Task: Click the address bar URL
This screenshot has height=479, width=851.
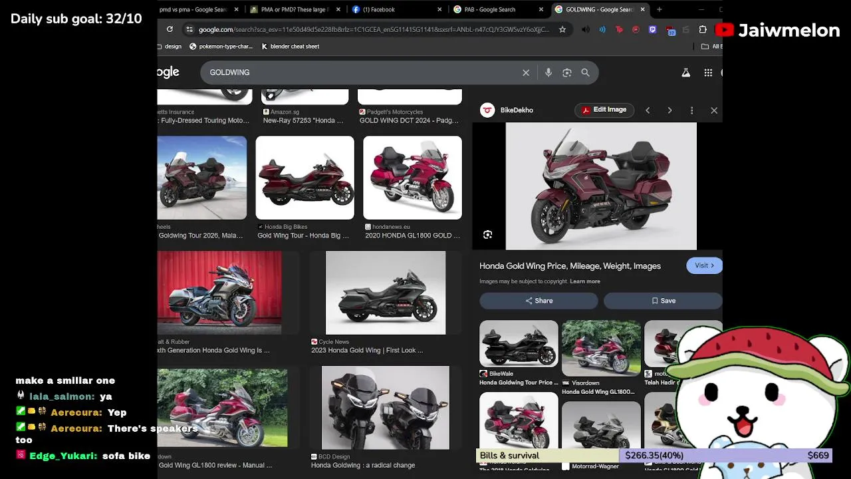Action: 374,29
